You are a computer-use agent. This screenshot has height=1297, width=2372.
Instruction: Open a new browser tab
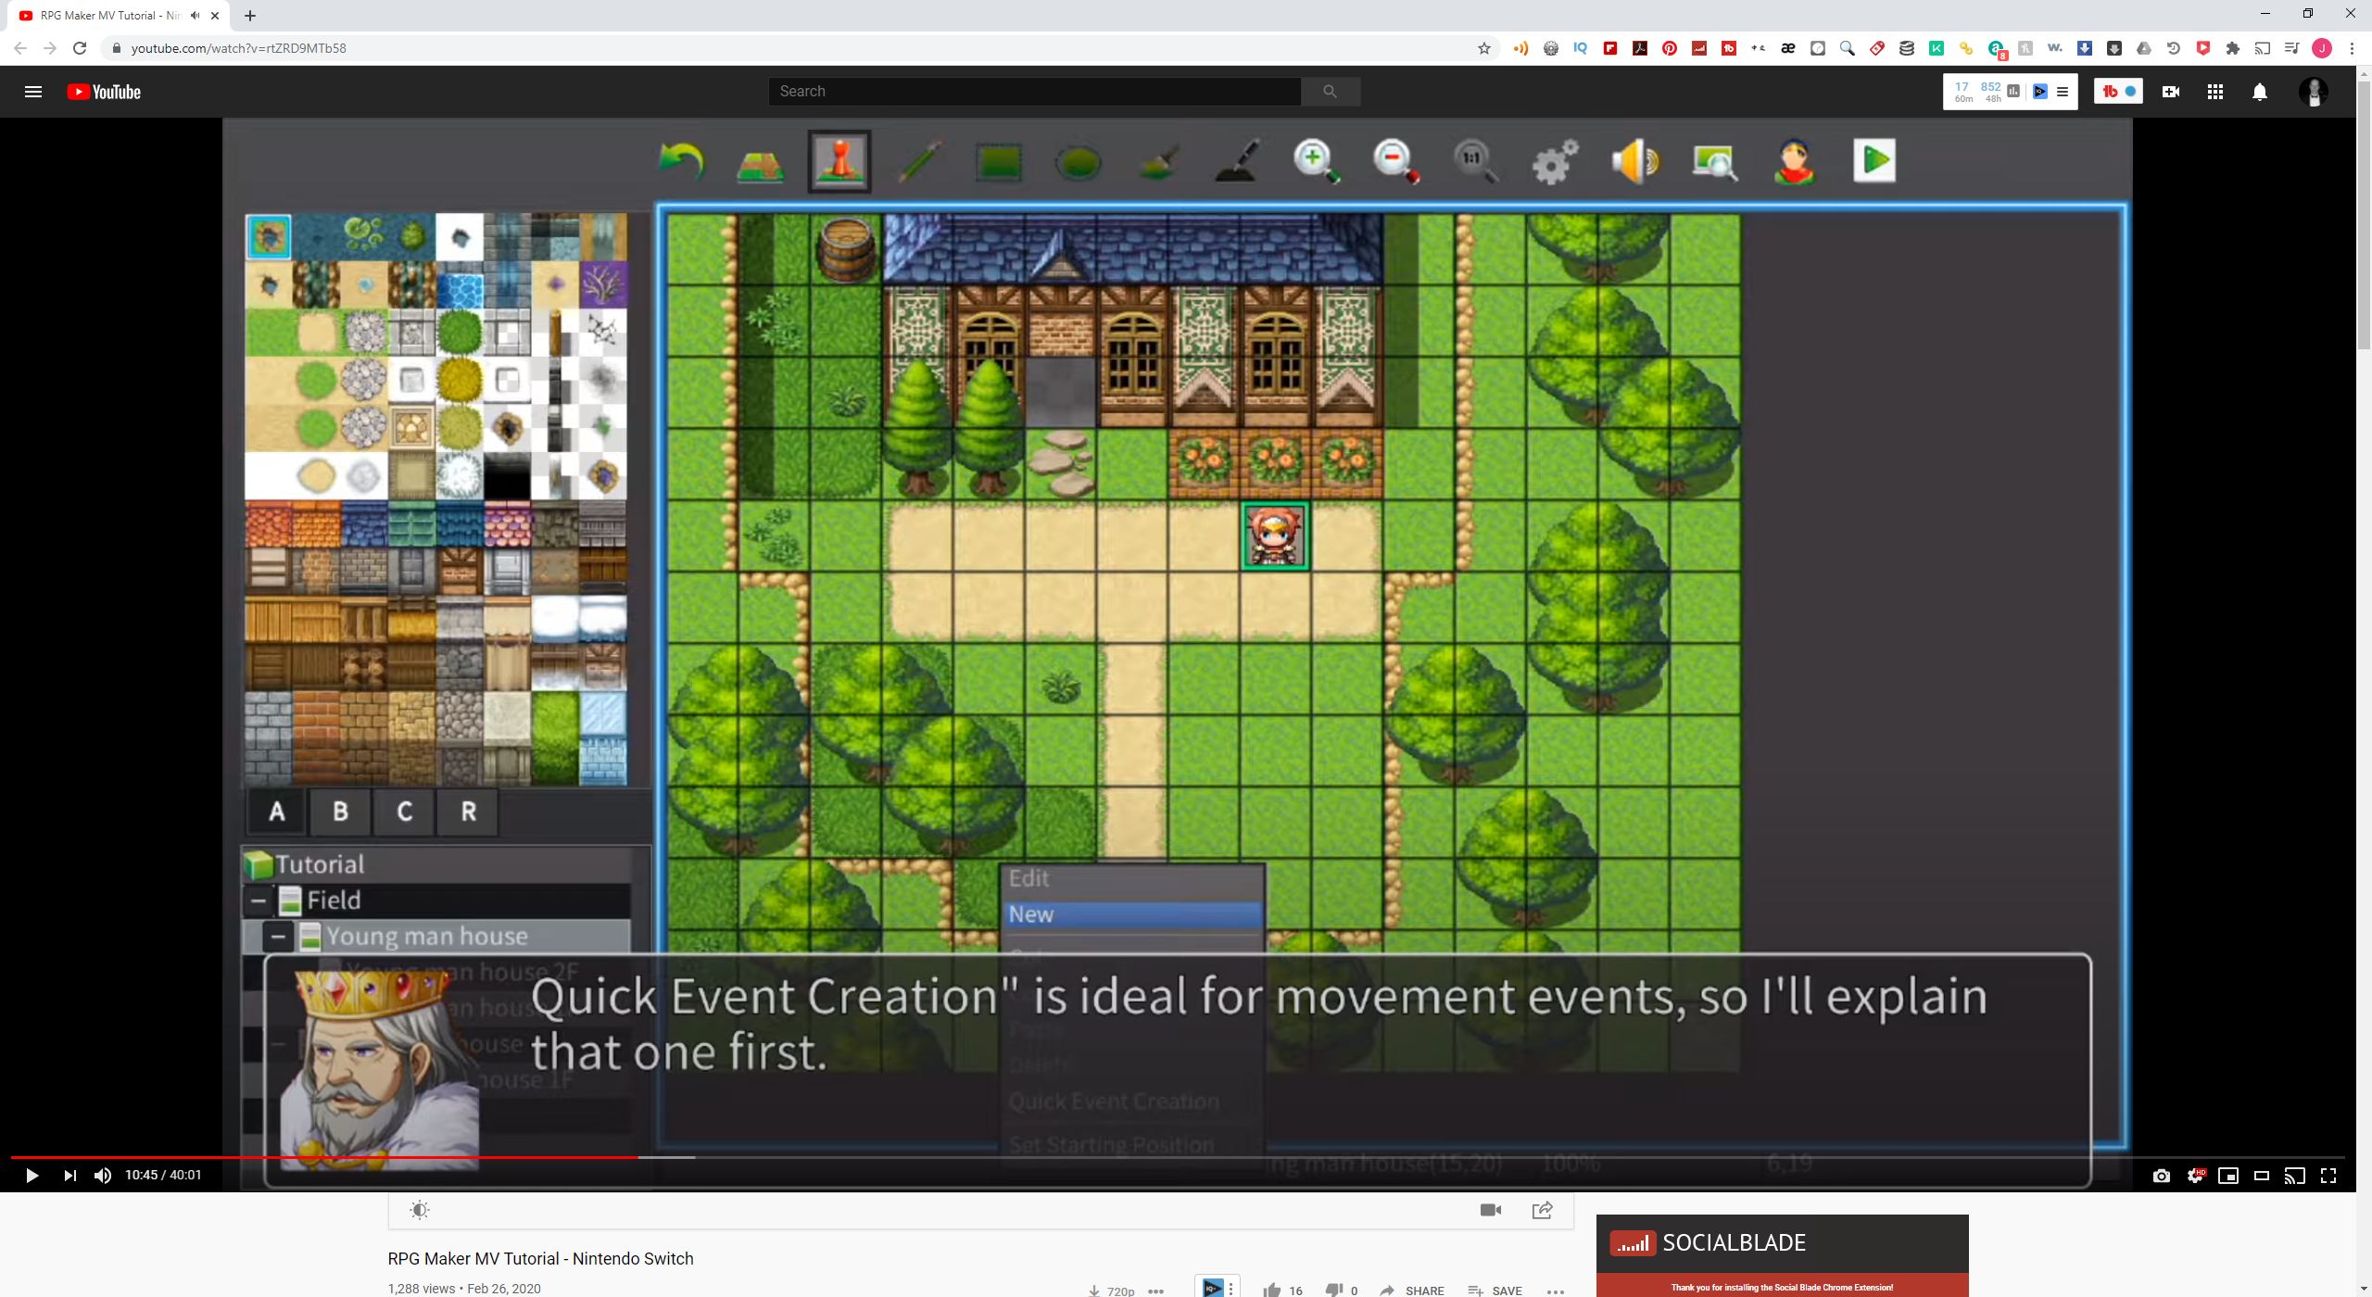[250, 16]
